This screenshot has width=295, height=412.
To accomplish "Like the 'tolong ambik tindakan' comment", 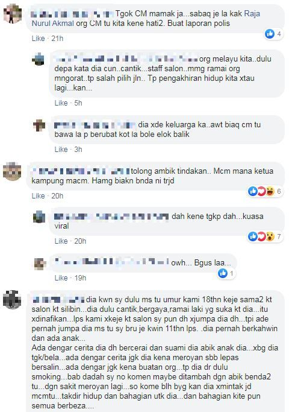I will tap(39, 196).
